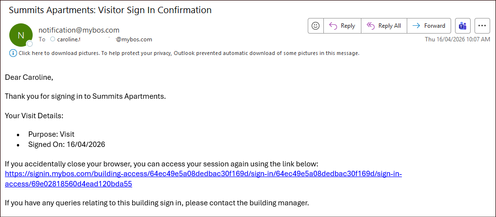The height and width of the screenshot is (217, 496).
Task: Click the Reply All button
Action: [x=384, y=26]
